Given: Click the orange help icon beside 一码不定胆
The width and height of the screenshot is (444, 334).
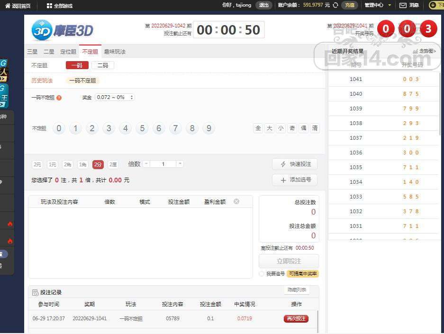Looking at the screenshot, I should tap(59, 98).
